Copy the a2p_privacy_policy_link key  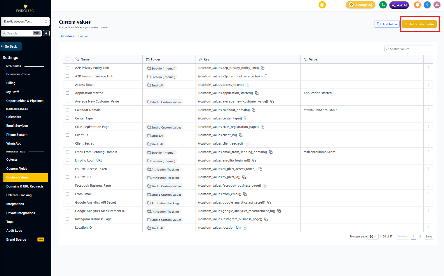(263, 68)
